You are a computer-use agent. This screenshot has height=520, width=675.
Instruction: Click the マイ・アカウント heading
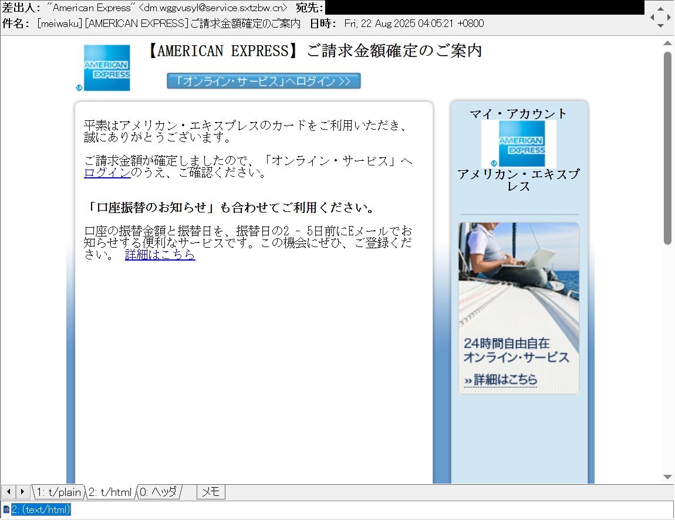click(x=519, y=114)
